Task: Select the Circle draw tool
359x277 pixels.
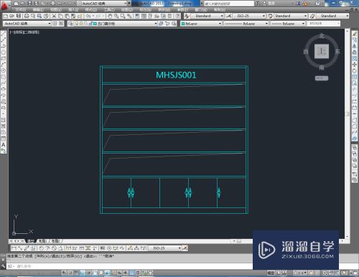Action: point(4,71)
